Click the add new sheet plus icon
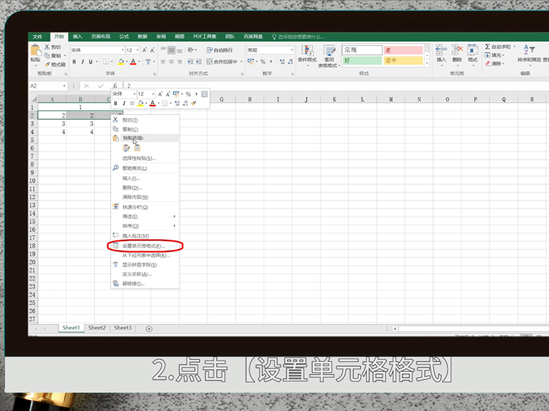 149,329
